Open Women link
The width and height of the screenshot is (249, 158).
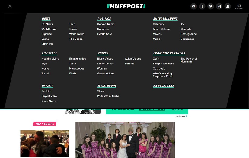pyautogui.click(x=102, y=69)
